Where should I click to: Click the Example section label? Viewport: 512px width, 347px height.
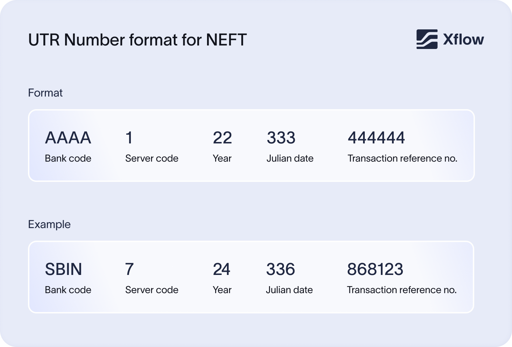click(49, 225)
